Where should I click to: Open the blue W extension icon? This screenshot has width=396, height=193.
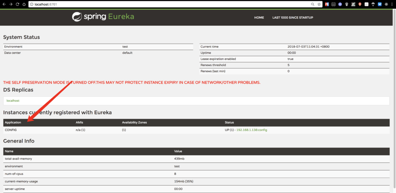tap(380, 4)
